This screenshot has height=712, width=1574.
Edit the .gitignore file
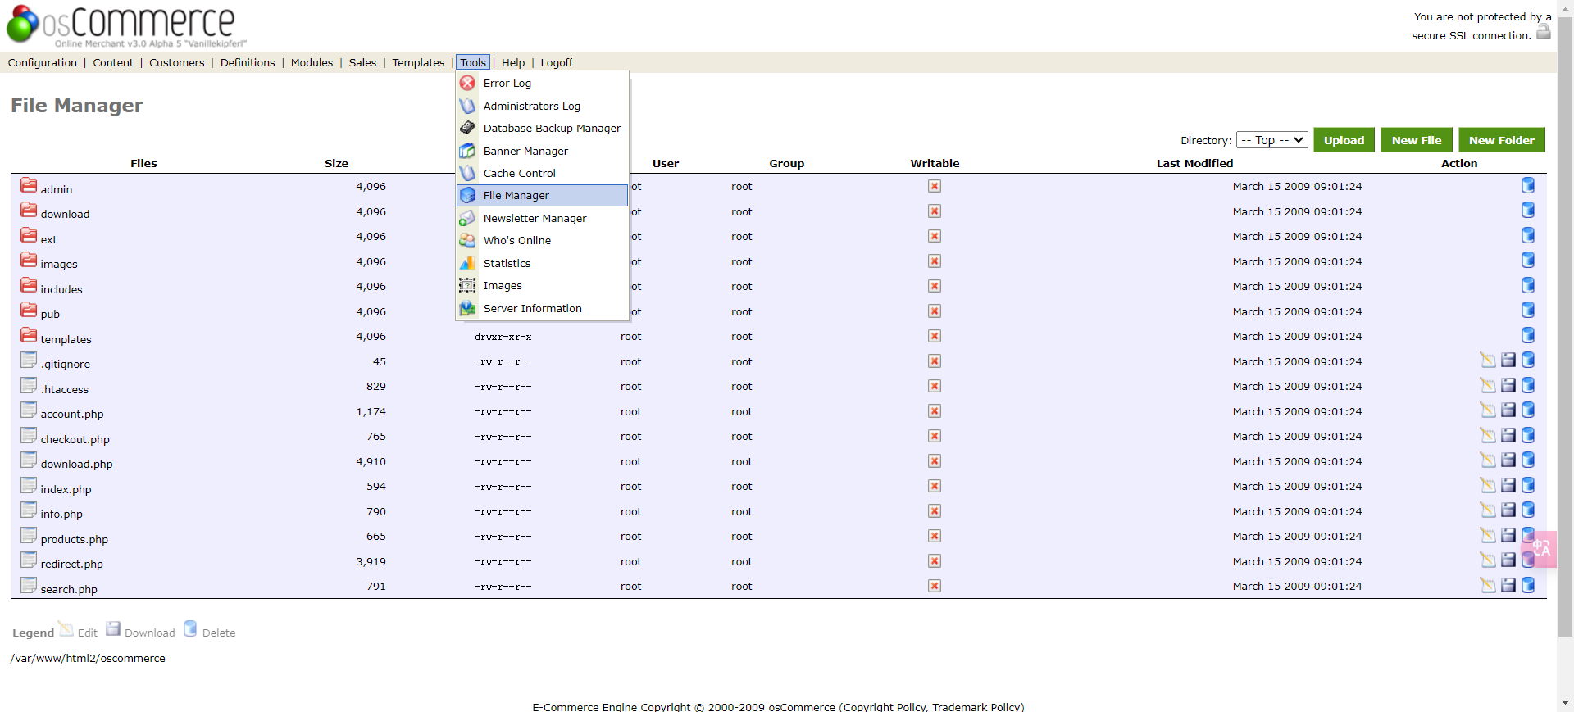(x=1488, y=360)
